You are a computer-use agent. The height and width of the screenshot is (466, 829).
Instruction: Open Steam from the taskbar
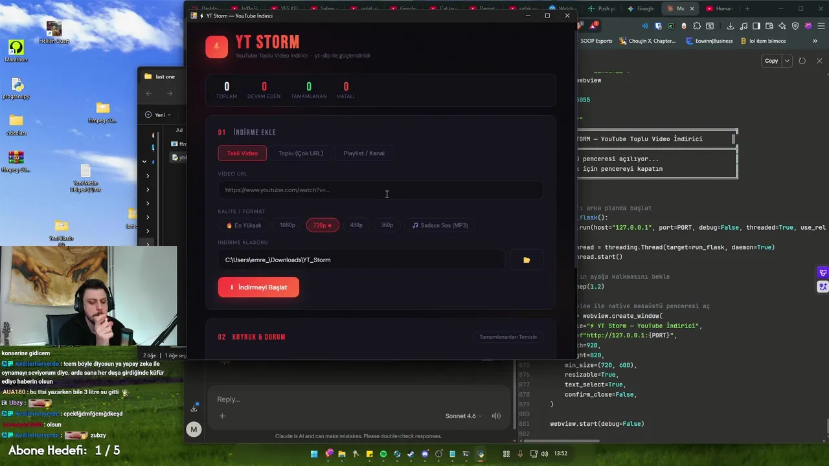411,454
